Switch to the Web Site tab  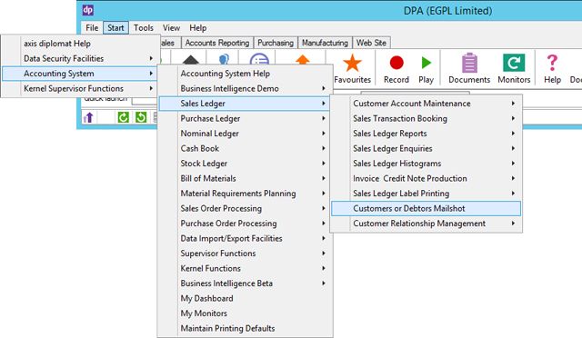coord(371,43)
